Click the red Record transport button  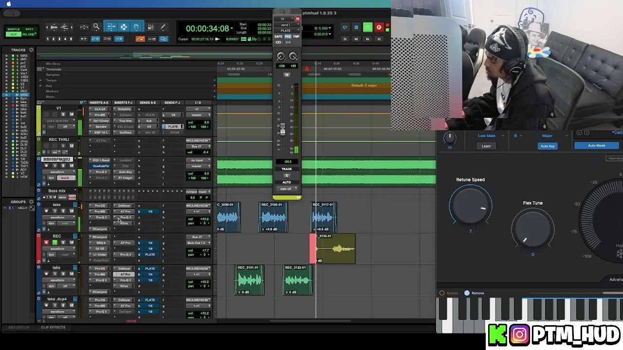tap(379, 28)
